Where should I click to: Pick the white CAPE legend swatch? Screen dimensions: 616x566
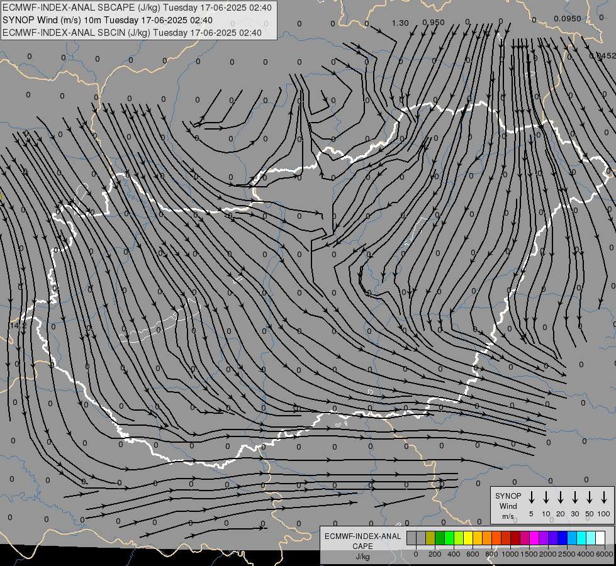click(600, 538)
